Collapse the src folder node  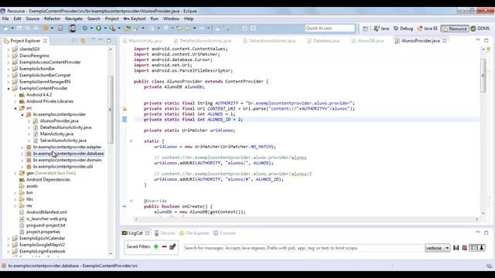point(15,108)
